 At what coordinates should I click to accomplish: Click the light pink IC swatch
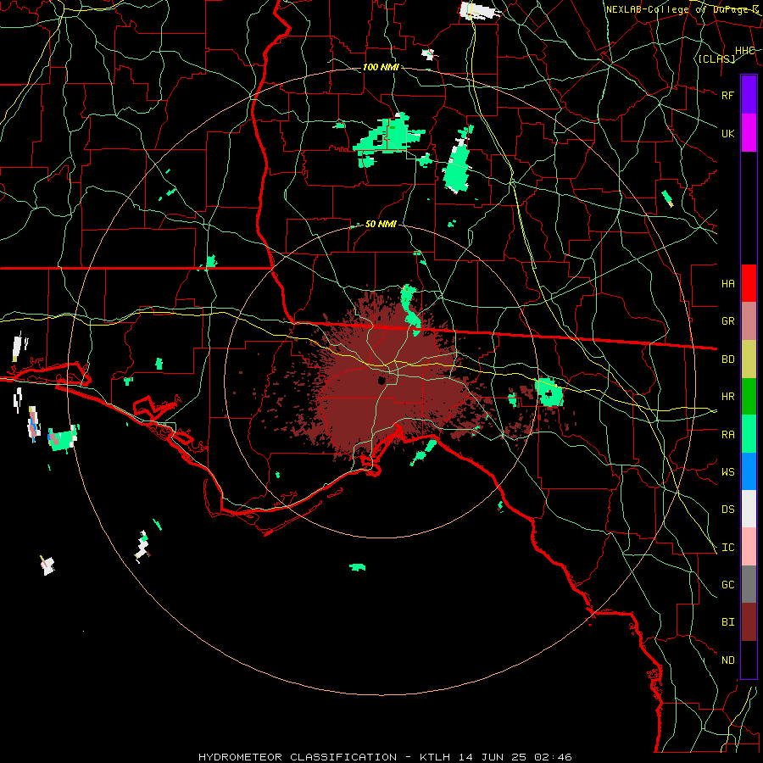point(749,547)
